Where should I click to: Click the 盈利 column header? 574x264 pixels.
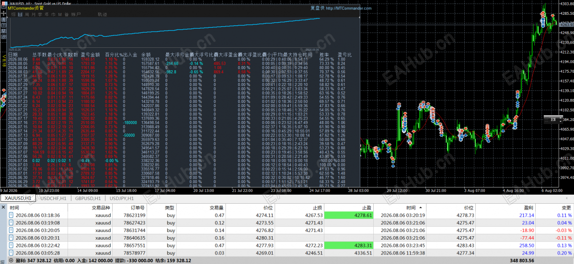pos(529,207)
